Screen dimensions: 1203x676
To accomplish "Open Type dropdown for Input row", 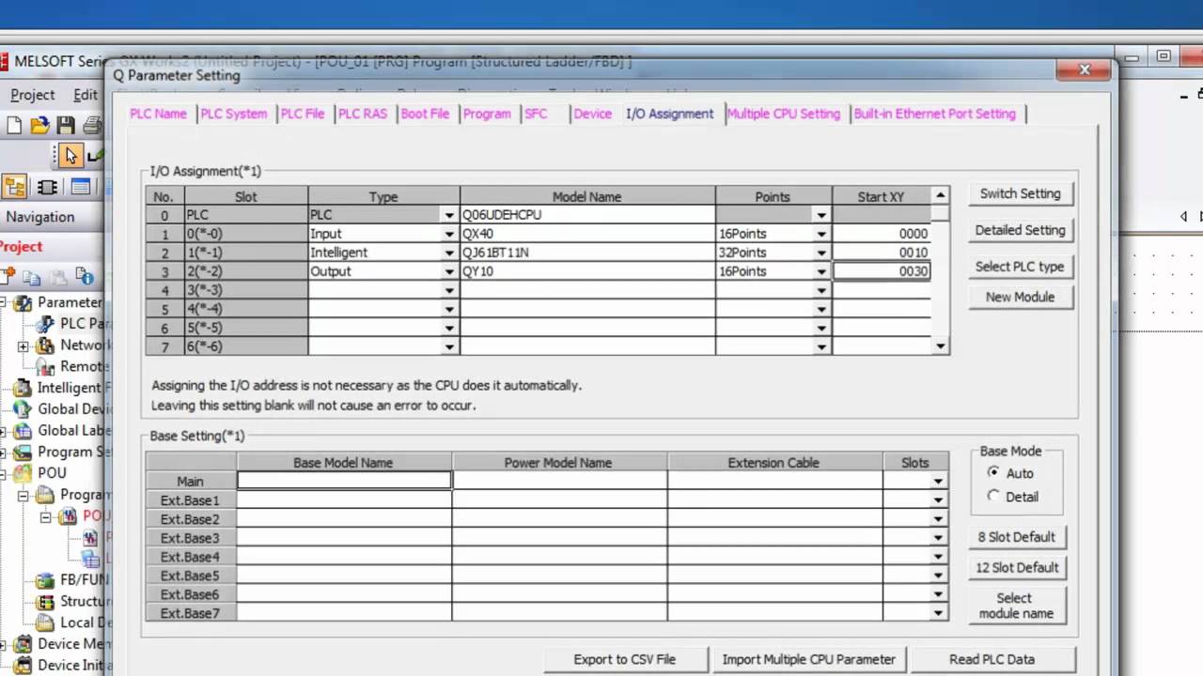I will 449,234.
